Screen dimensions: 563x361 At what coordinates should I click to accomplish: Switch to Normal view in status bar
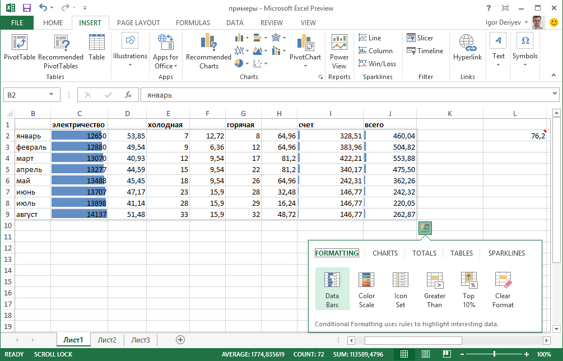pyautogui.click(x=404, y=354)
